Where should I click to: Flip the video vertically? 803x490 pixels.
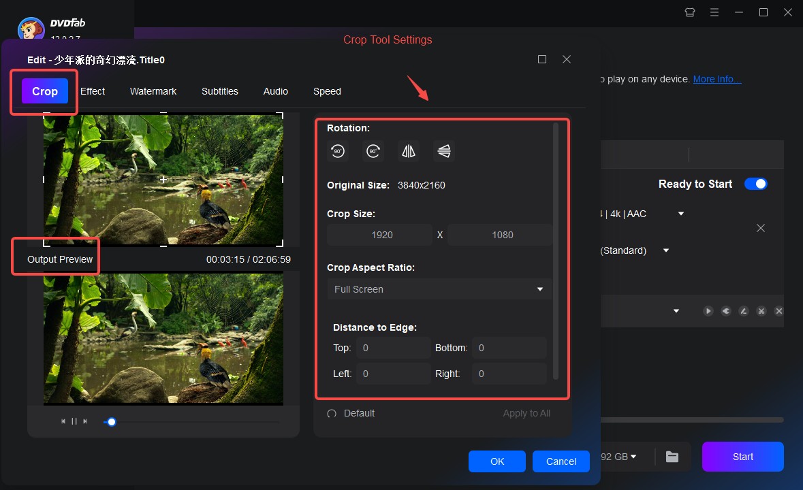click(444, 151)
